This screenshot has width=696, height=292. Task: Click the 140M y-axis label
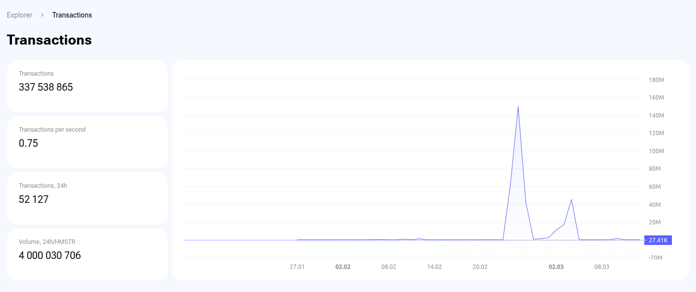point(656,116)
